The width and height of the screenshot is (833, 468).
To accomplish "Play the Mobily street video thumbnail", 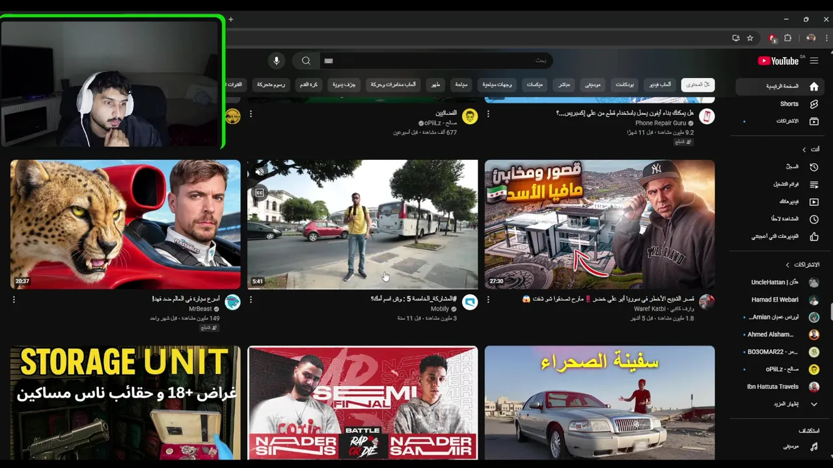I will coord(362,224).
